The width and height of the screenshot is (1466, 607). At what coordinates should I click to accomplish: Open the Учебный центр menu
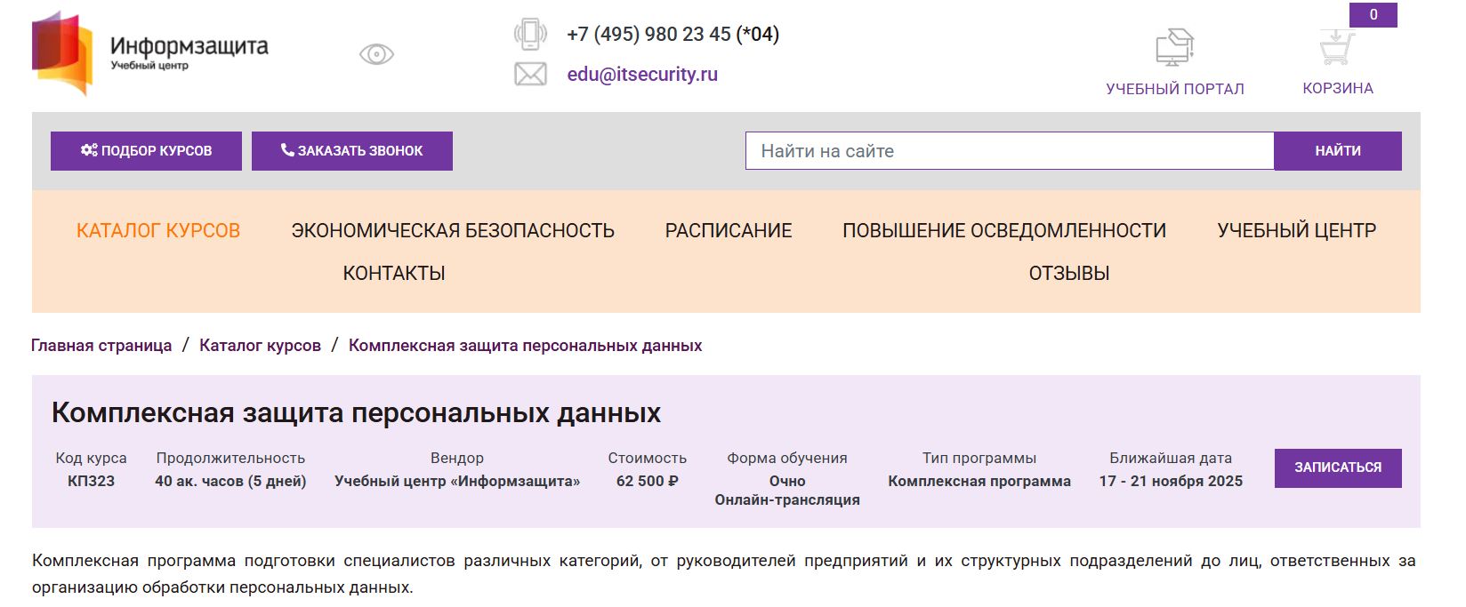(x=1296, y=231)
